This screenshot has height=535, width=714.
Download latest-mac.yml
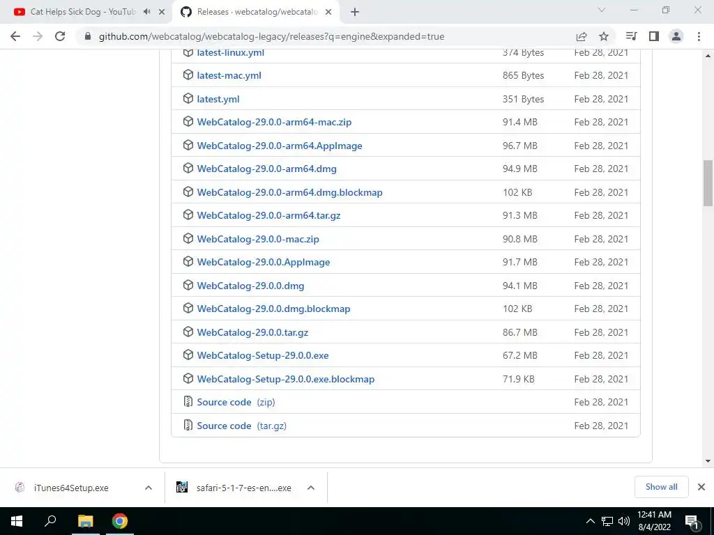(229, 75)
